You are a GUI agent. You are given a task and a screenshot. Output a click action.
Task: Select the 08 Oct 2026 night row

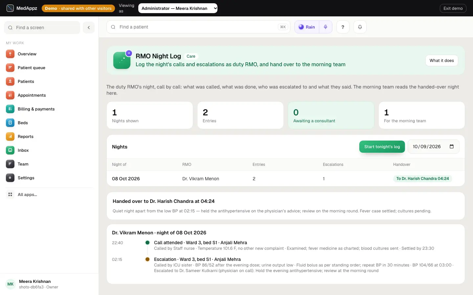coord(285,179)
